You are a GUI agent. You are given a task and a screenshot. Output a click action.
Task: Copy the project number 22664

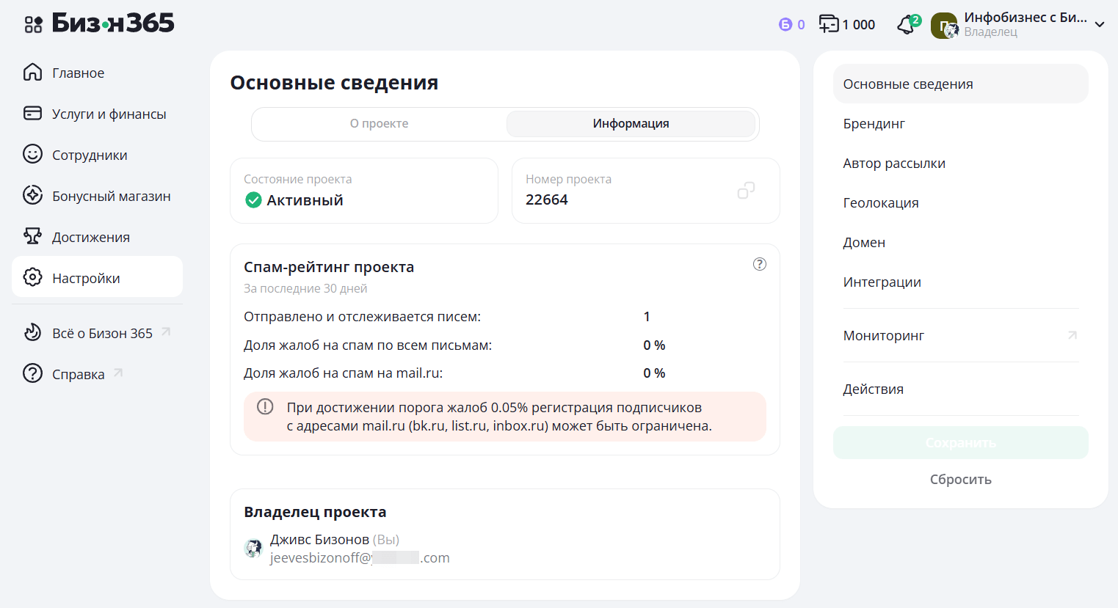point(746,191)
